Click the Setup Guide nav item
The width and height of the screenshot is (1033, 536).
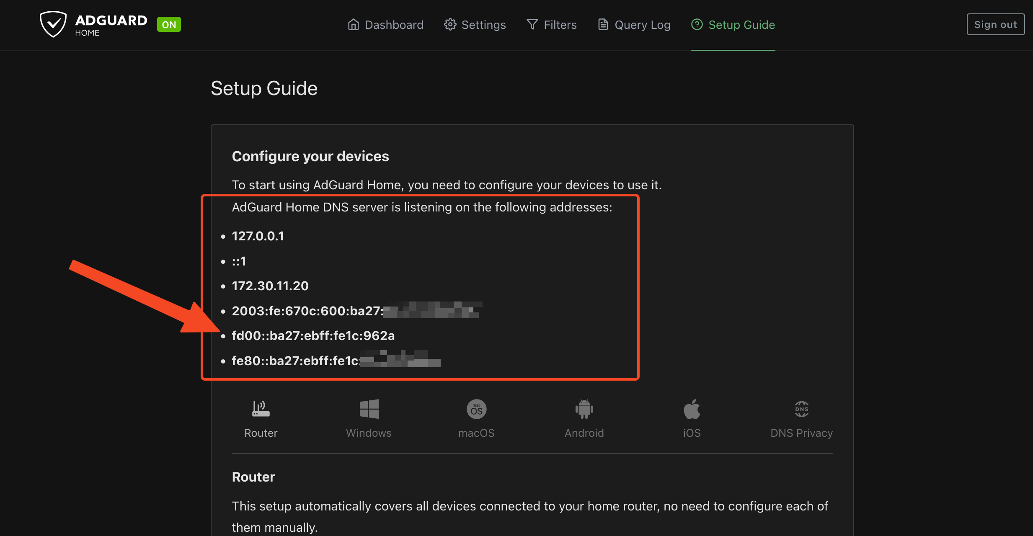733,25
